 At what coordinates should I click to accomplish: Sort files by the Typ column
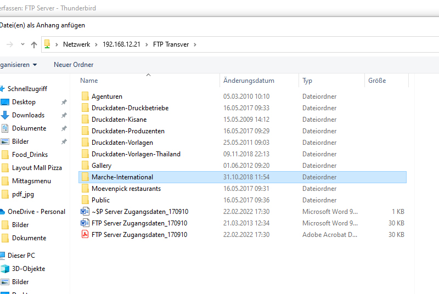(307, 81)
